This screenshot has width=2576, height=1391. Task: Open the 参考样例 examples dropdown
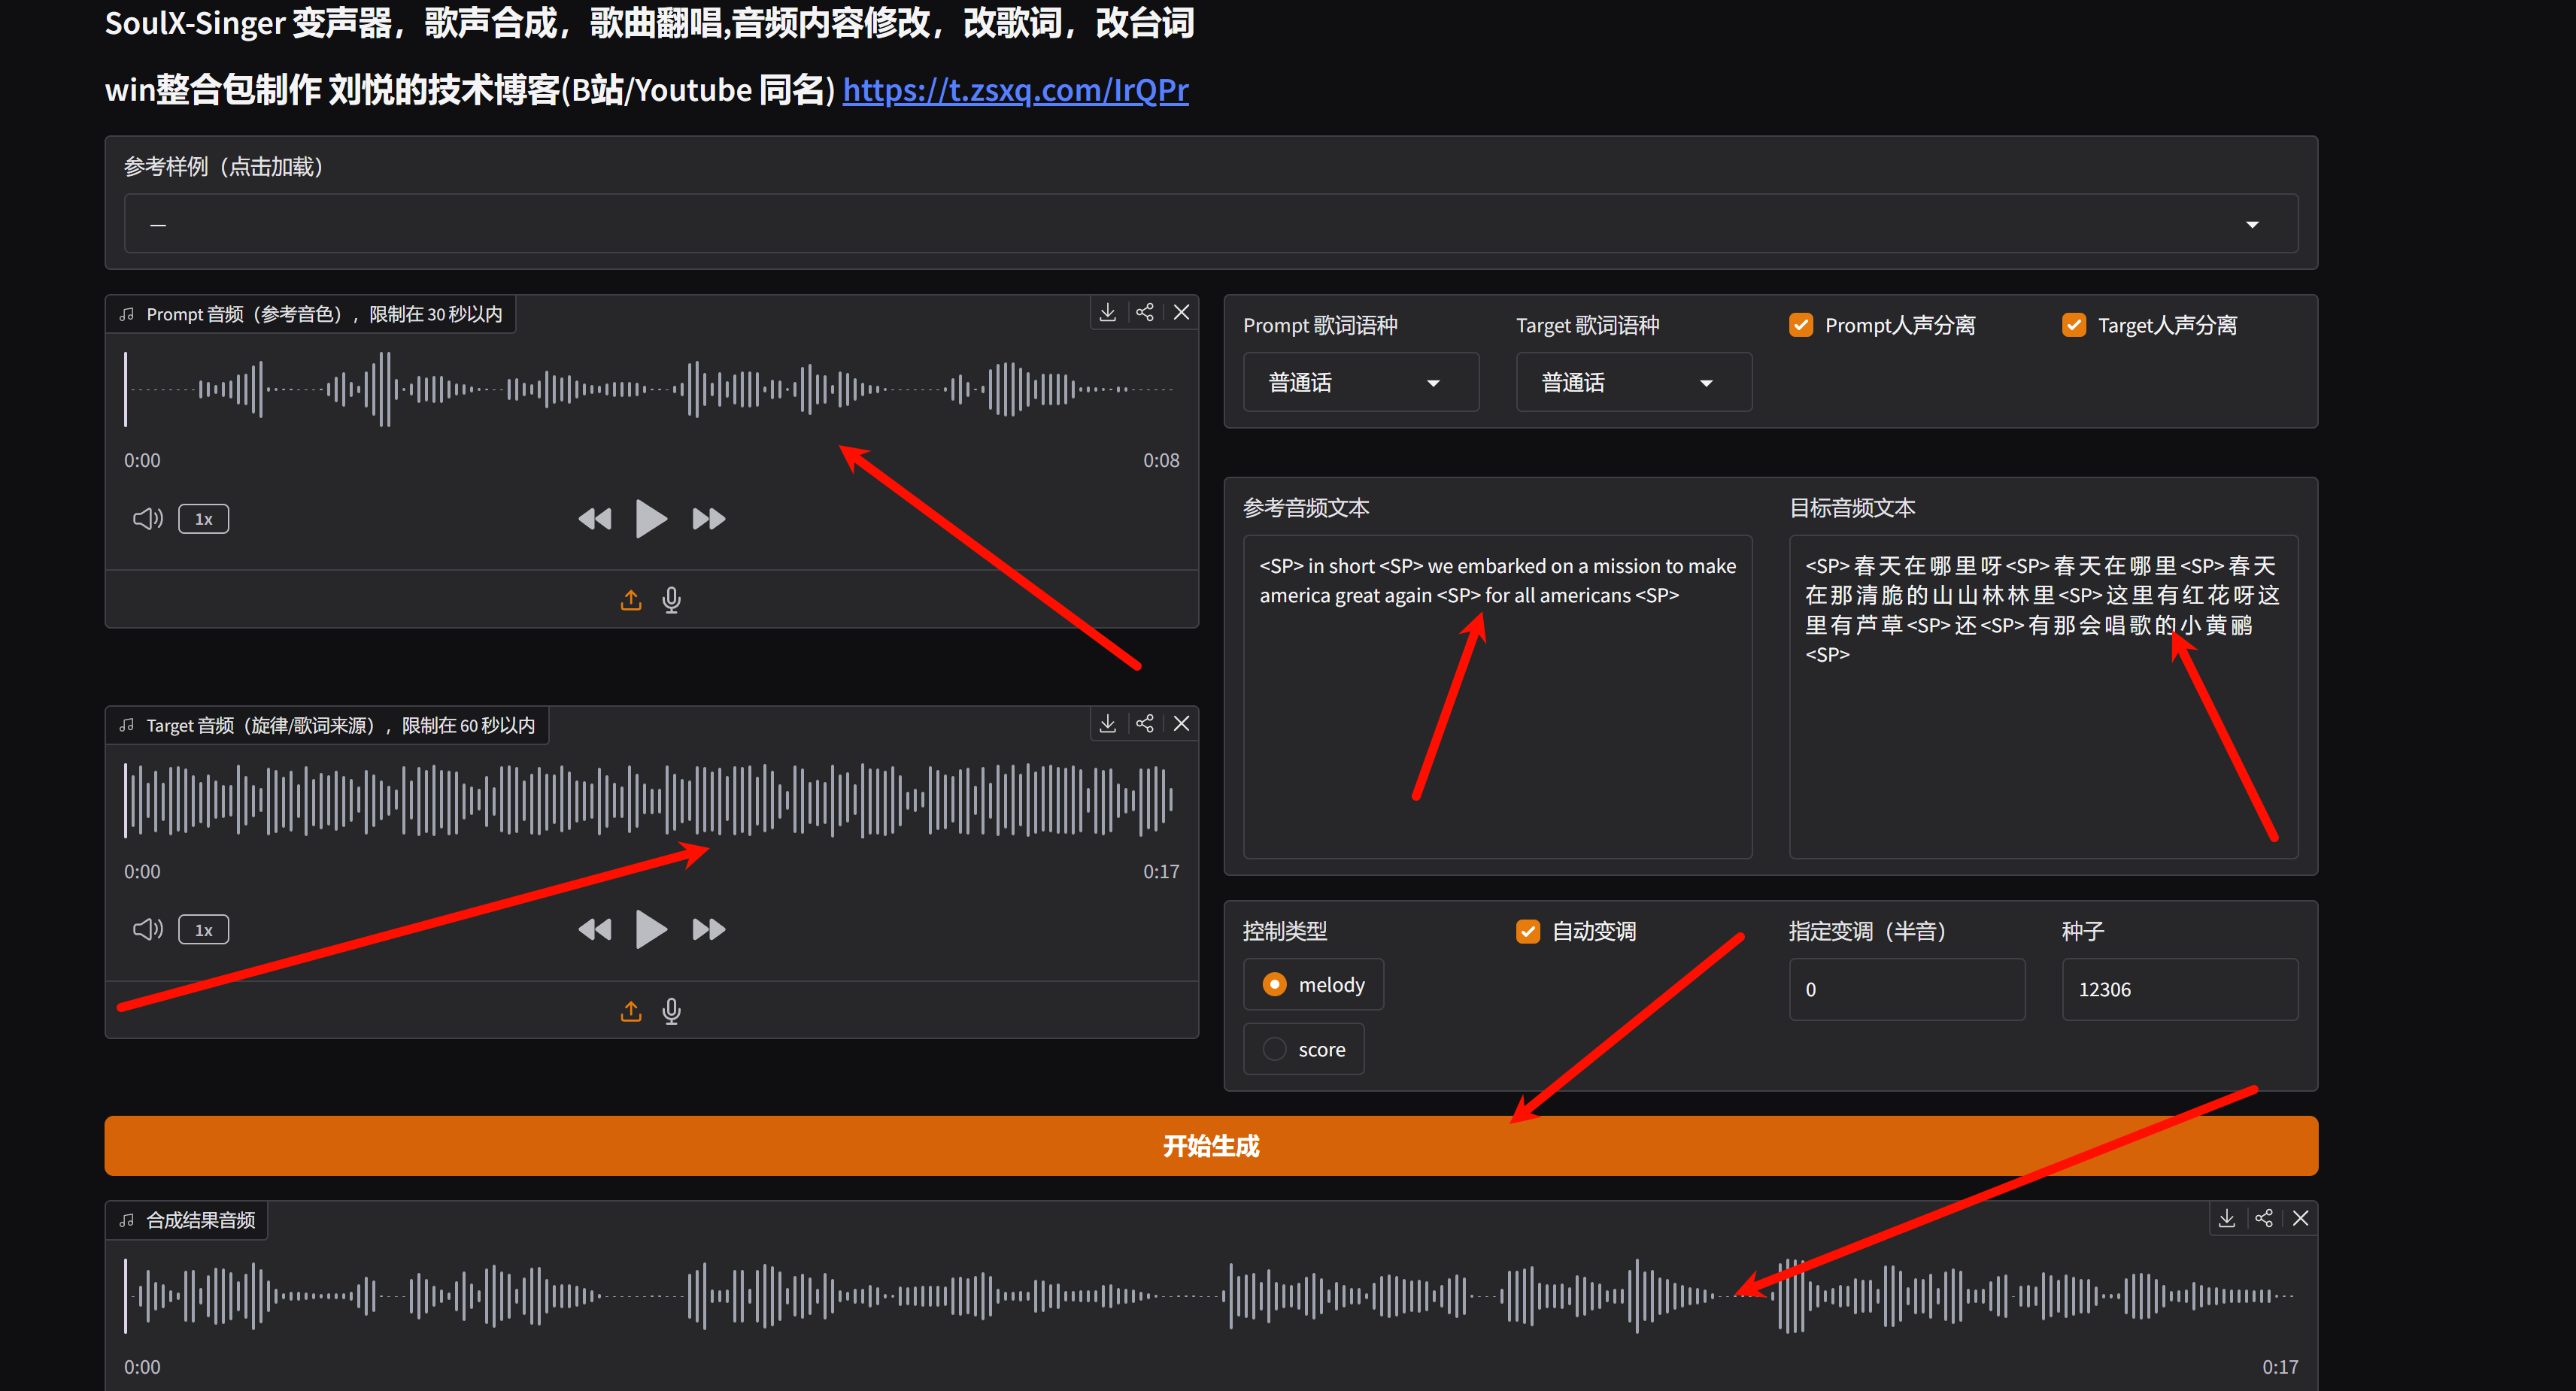click(x=1210, y=224)
